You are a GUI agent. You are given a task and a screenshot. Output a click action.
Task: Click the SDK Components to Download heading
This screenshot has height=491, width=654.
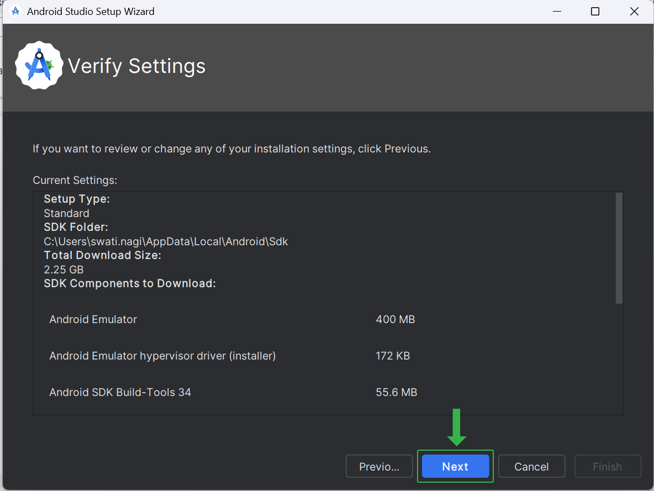pyautogui.click(x=130, y=283)
